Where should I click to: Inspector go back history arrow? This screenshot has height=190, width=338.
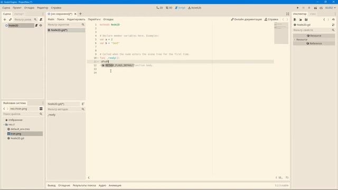324,20
